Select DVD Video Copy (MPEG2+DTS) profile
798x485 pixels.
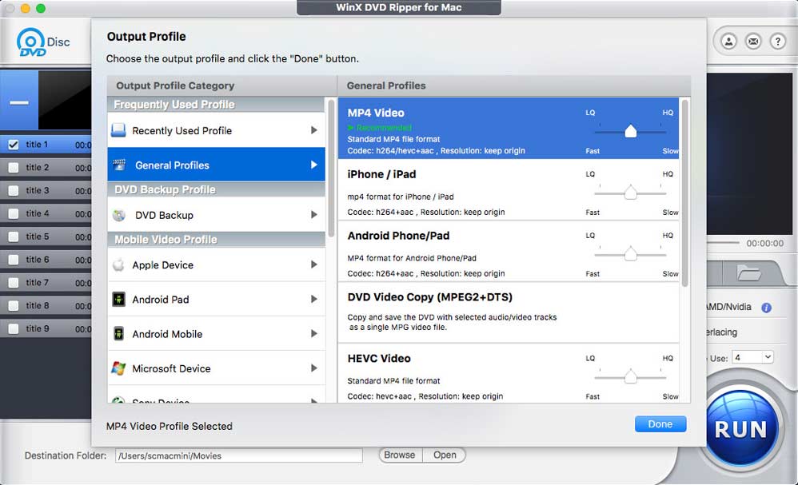(x=509, y=312)
